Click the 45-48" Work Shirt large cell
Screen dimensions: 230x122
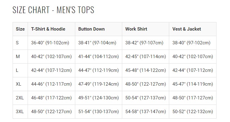point(146,70)
